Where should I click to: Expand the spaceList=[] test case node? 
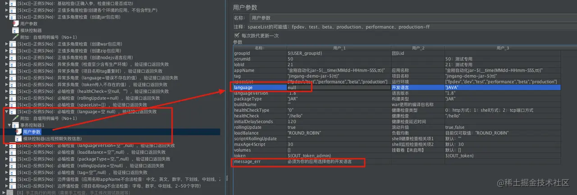point(6,104)
